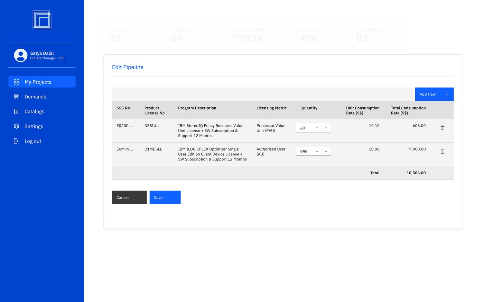
Task: Click the D1MD5LL license cell
Action: (153, 149)
